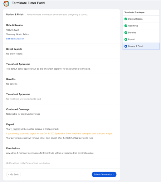Click Elmer Fudd's avatar image
Viewport: 161px width, 182px height.
click(6, 3)
